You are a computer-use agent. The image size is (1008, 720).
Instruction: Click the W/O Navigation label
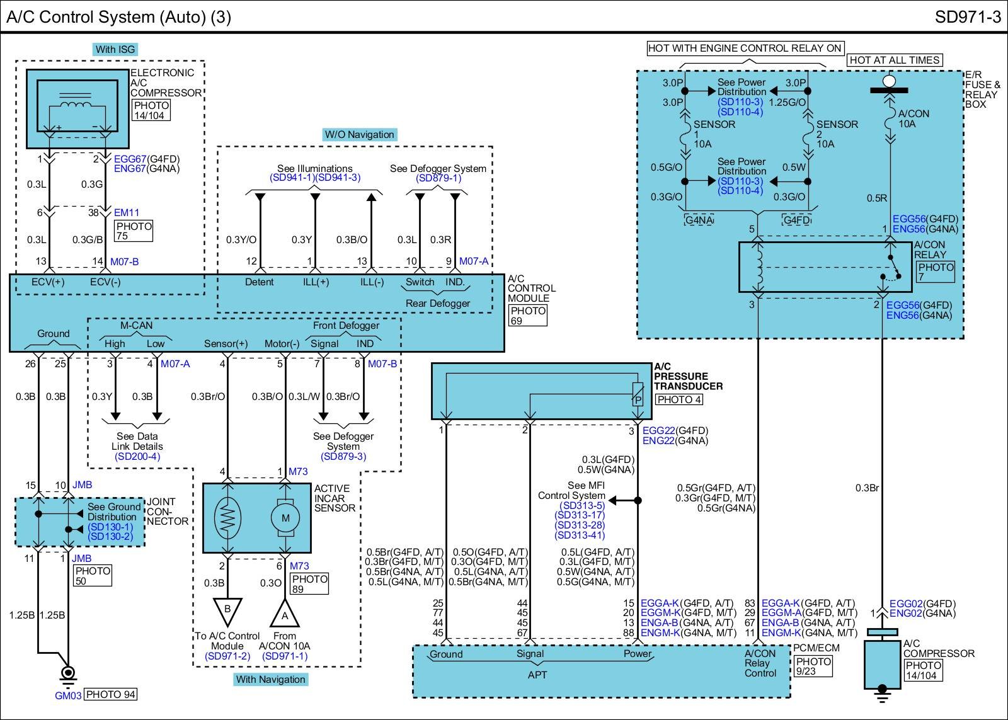pos(359,134)
